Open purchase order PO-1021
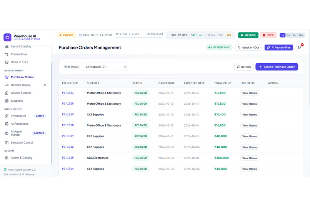This screenshot has height=206, width=310. [68, 93]
